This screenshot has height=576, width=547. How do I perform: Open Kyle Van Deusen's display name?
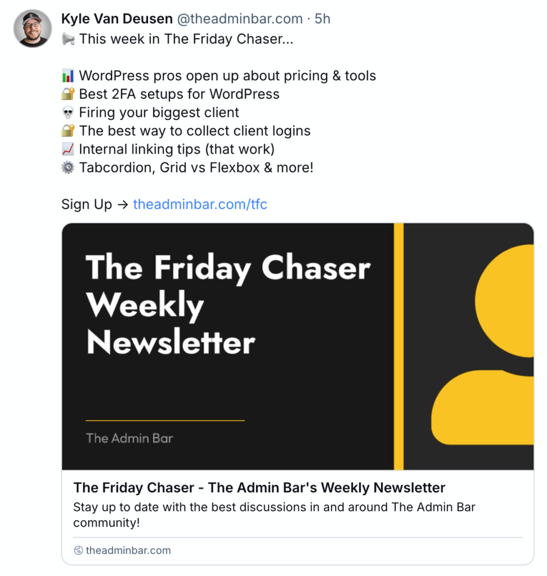116,19
